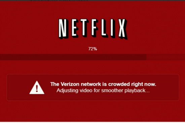Click the first T in Netflix logo
Screen dimensions: 185x123
coord(84,28)
